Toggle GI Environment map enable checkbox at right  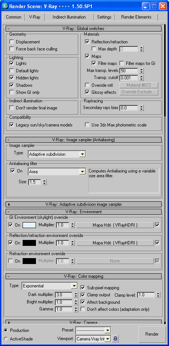coord(157,225)
